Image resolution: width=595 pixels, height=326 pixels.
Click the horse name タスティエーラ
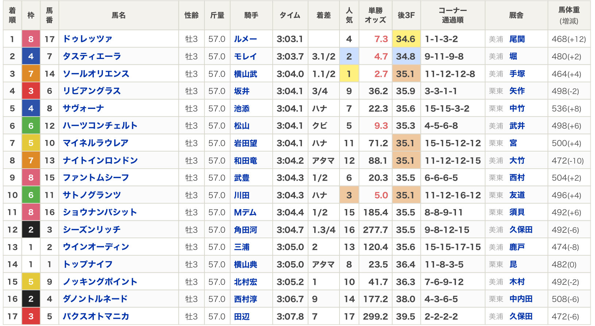click(x=92, y=56)
